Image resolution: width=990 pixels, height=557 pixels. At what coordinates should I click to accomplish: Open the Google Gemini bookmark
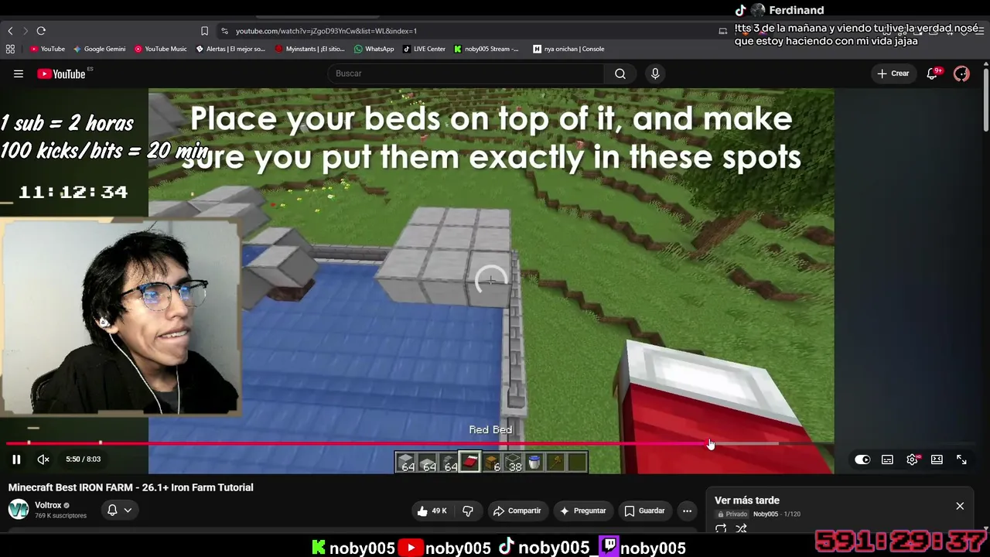click(99, 49)
